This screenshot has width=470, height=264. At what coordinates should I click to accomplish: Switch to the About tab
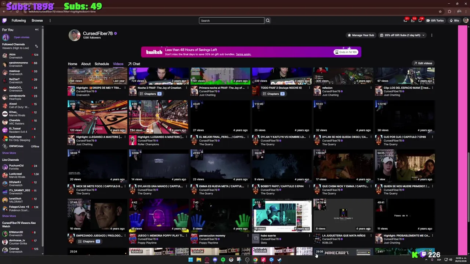point(86,64)
